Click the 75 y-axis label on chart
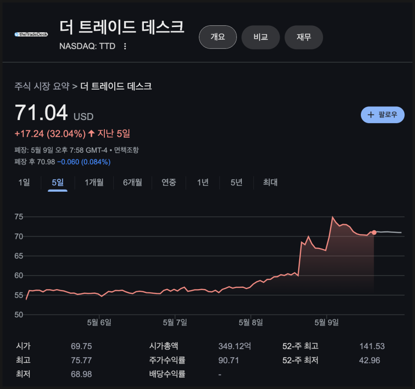The image size is (415, 389). click(19, 217)
